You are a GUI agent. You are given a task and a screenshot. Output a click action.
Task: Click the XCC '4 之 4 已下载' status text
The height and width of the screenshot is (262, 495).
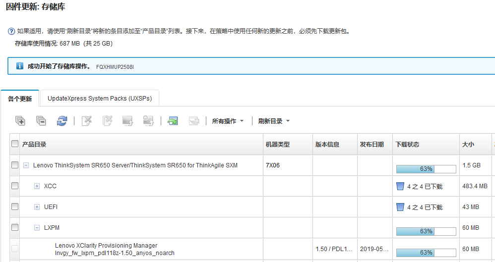(425, 187)
